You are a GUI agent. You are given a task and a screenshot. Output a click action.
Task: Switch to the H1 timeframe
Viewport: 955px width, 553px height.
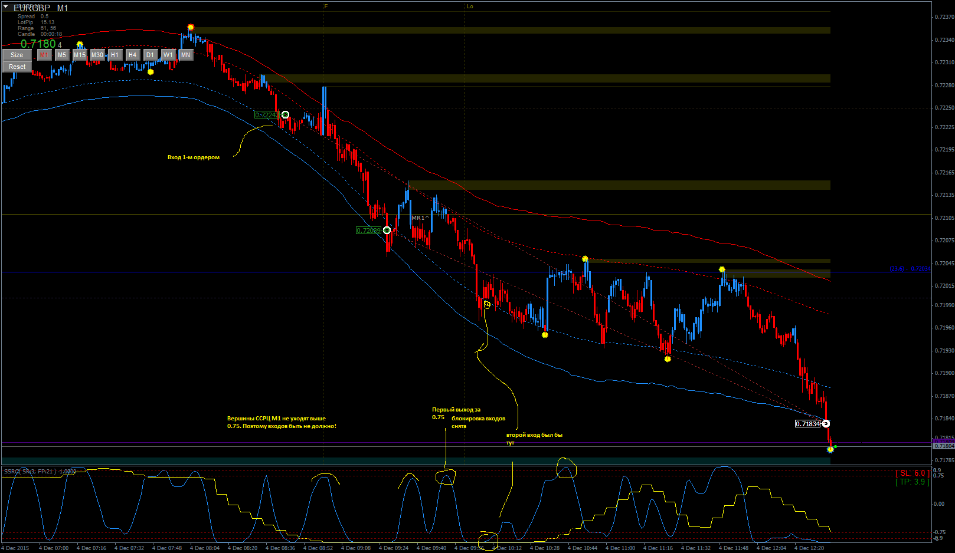tap(115, 55)
